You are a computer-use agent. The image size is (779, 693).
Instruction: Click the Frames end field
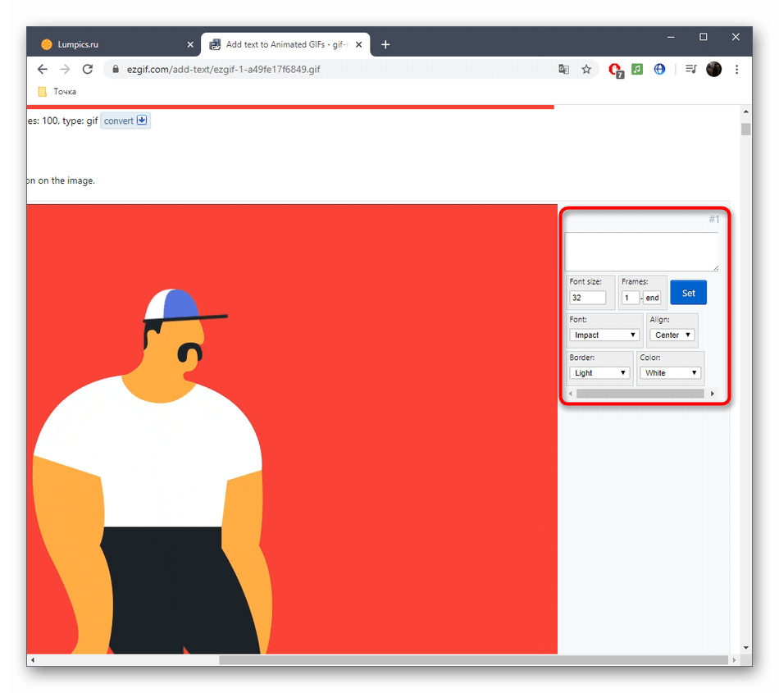point(652,298)
